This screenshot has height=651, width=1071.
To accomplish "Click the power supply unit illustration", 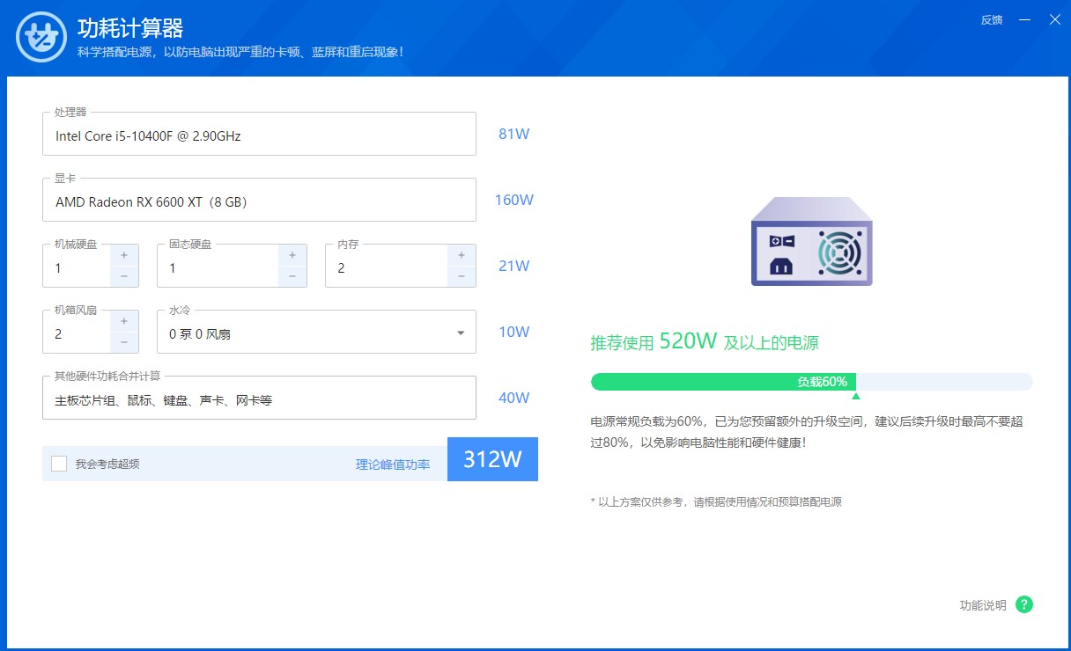I will tap(811, 242).
